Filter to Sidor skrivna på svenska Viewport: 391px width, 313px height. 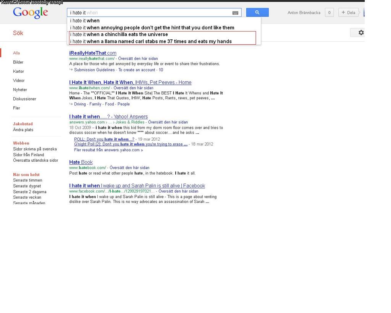(35, 149)
